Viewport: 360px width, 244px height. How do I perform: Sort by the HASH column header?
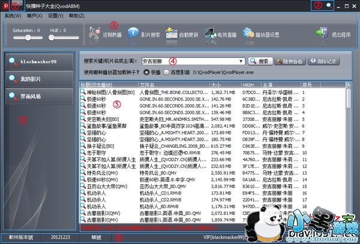click(x=251, y=85)
